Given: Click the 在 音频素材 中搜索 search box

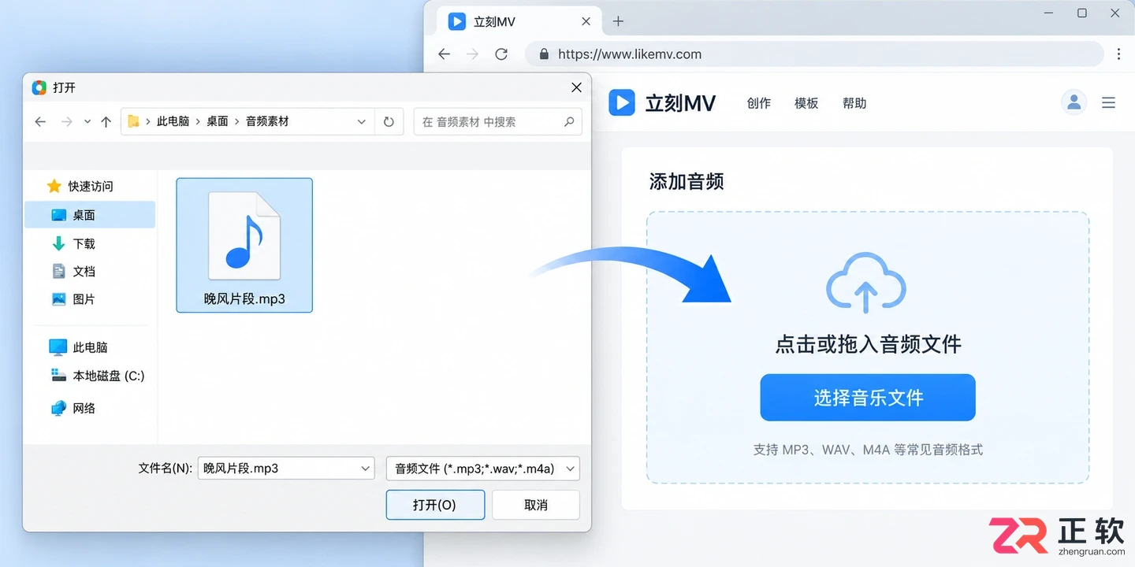Looking at the screenshot, I should point(497,122).
